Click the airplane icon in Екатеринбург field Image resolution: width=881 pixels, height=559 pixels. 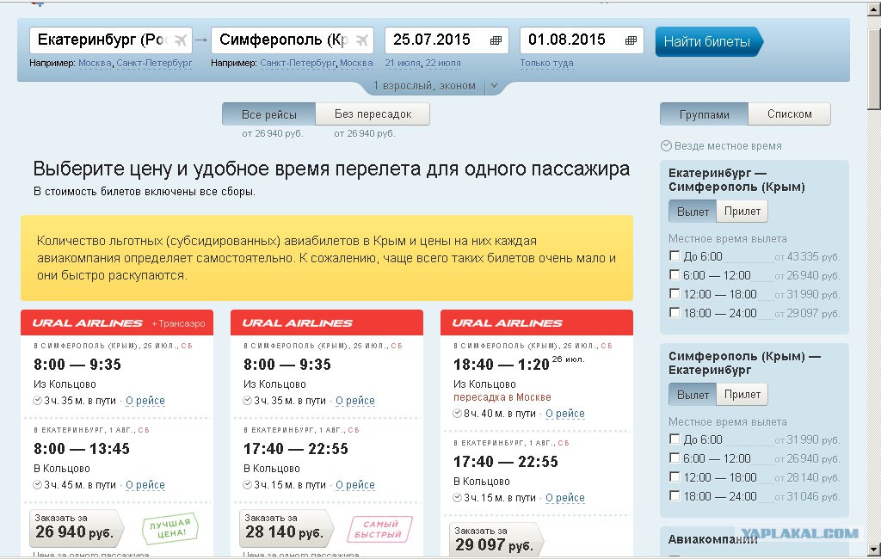coord(180,40)
